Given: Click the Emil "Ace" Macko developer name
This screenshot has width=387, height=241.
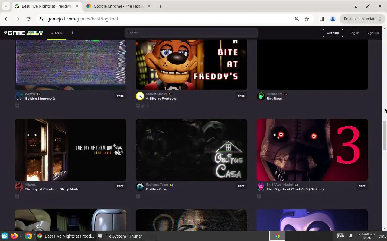Looking at the screenshot, I should click(x=280, y=185).
